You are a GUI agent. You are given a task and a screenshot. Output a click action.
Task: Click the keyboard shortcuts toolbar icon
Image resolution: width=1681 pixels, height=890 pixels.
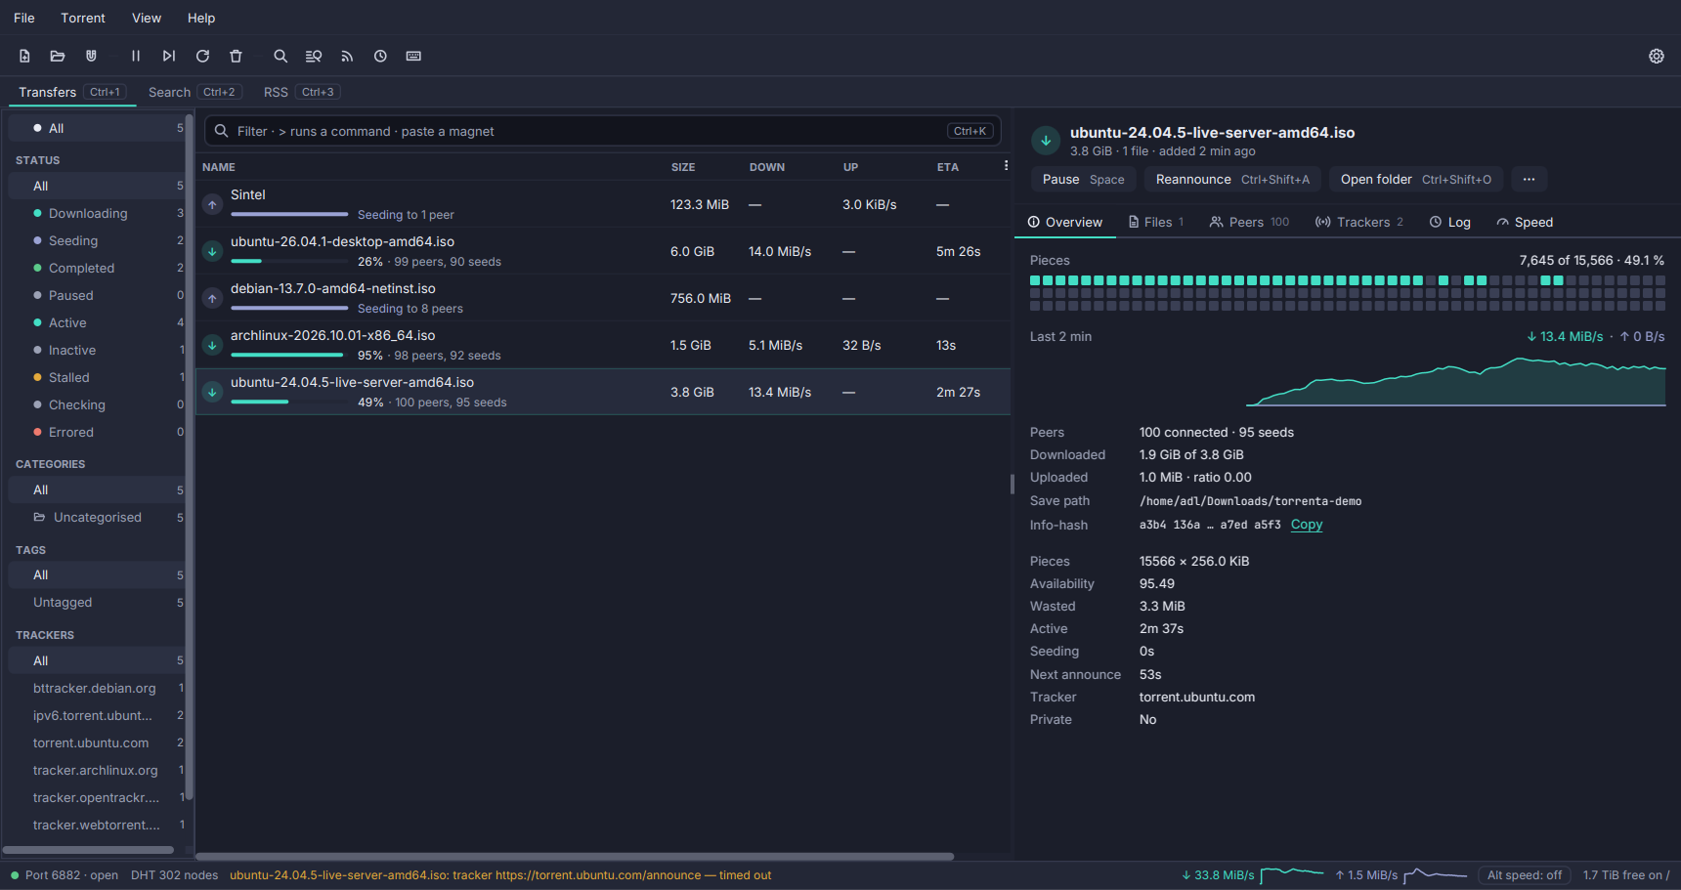click(x=413, y=56)
